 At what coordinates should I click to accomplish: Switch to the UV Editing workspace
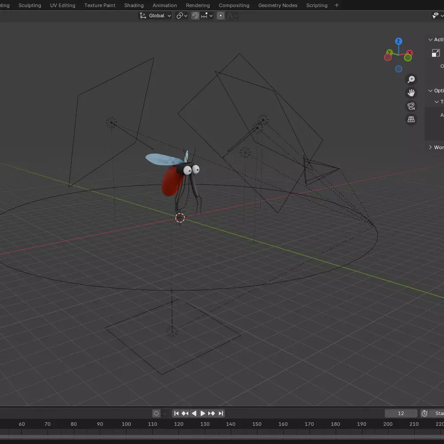63,5
